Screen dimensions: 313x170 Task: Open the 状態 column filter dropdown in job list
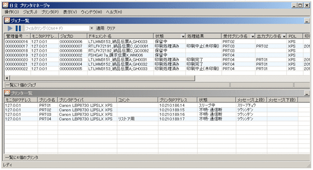tap(183, 36)
